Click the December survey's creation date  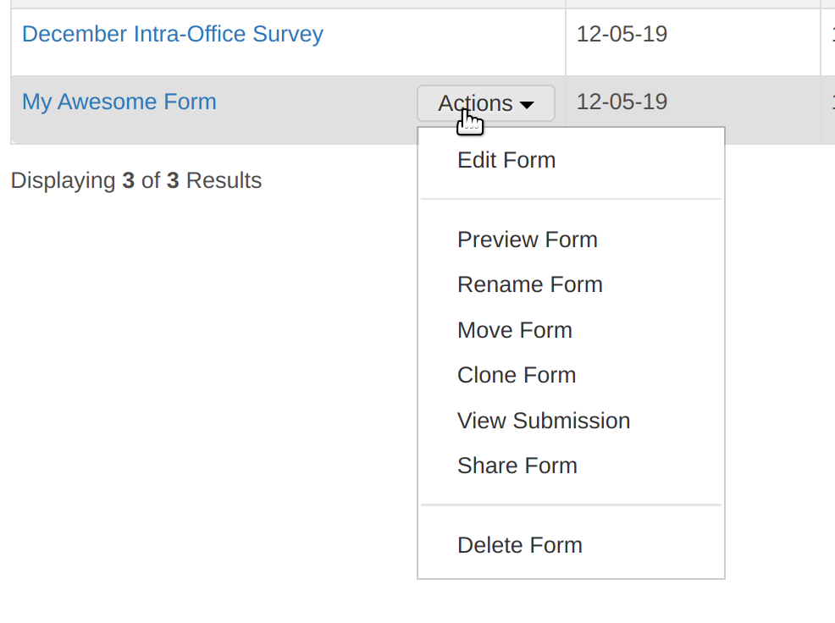pos(622,34)
